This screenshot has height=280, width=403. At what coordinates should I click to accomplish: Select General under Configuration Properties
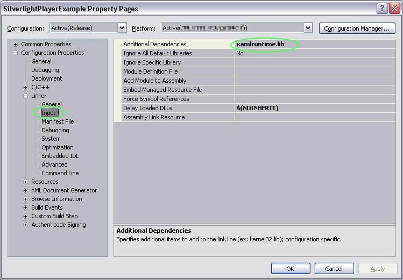coord(41,61)
